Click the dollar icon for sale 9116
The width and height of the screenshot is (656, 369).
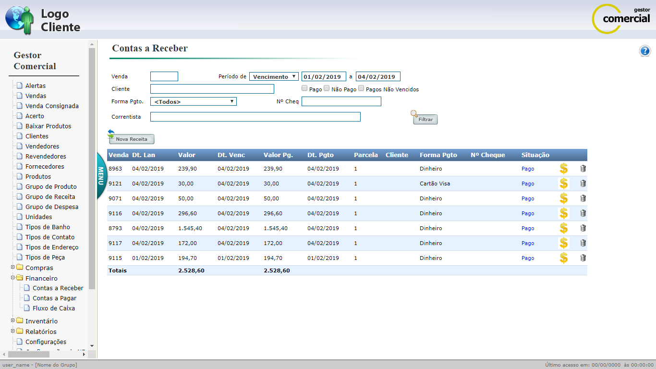pyautogui.click(x=564, y=213)
